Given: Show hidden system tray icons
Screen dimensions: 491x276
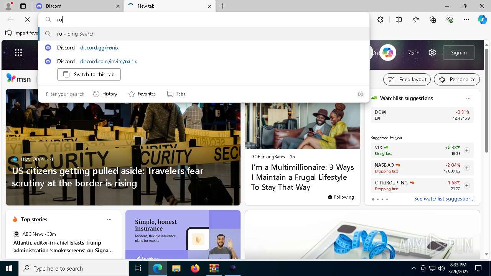Looking at the screenshot, I should click(414, 268).
